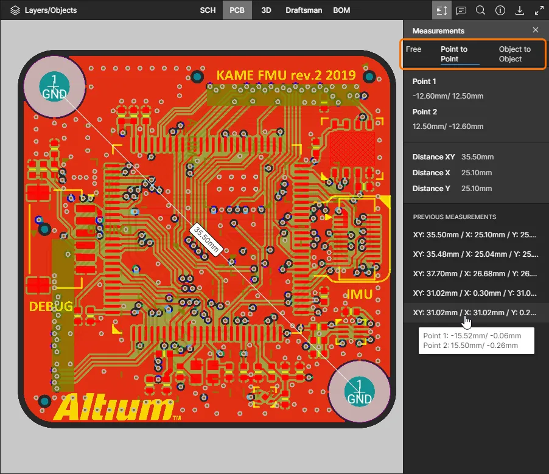Screen dimensions: 549x474
Task: Switch to the 3D view tab
Action: pyautogui.click(x=266, y=10)
